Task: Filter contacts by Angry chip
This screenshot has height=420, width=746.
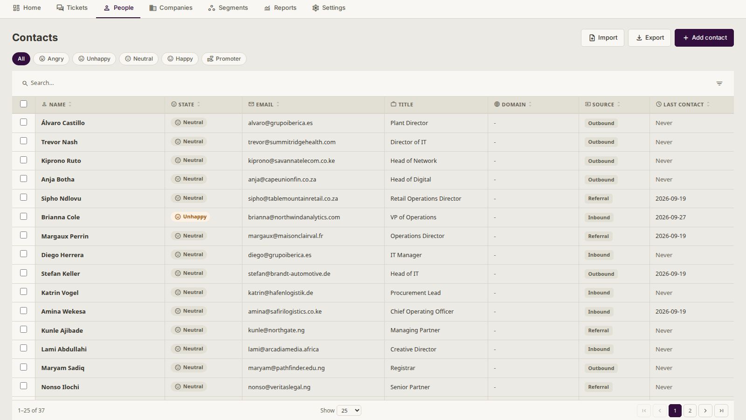Action: coord(51,59)
